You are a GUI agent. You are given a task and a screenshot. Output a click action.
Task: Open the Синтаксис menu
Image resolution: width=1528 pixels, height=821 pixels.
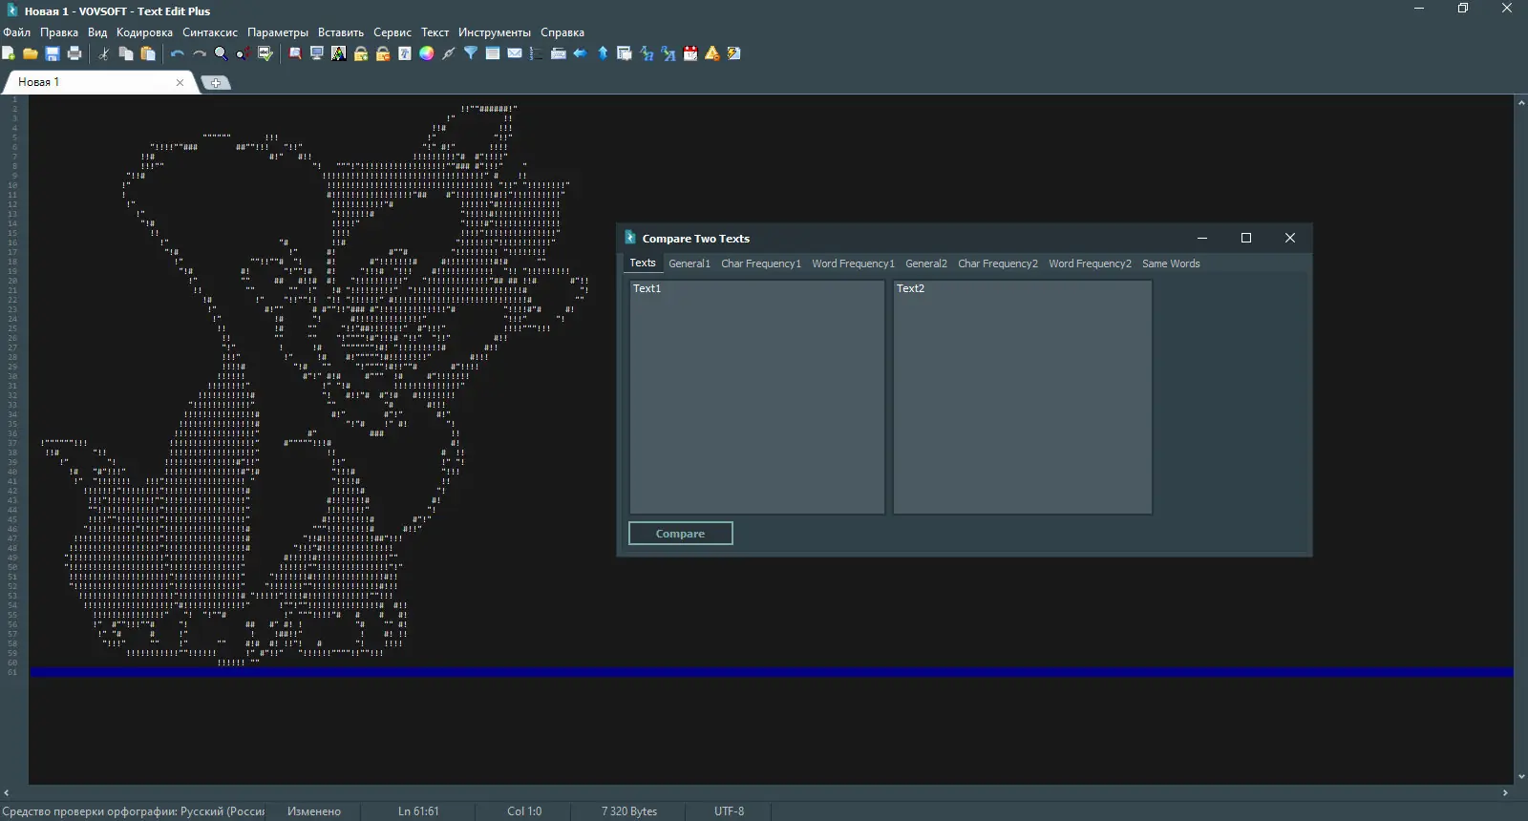(x=210, y=32)
